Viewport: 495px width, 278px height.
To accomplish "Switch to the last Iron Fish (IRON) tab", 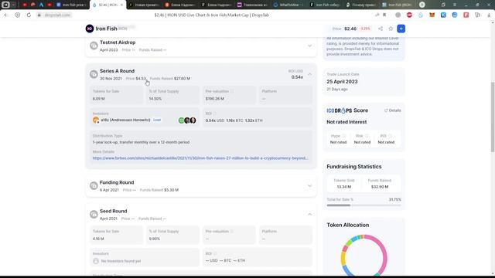I will [x=397, y=5].
